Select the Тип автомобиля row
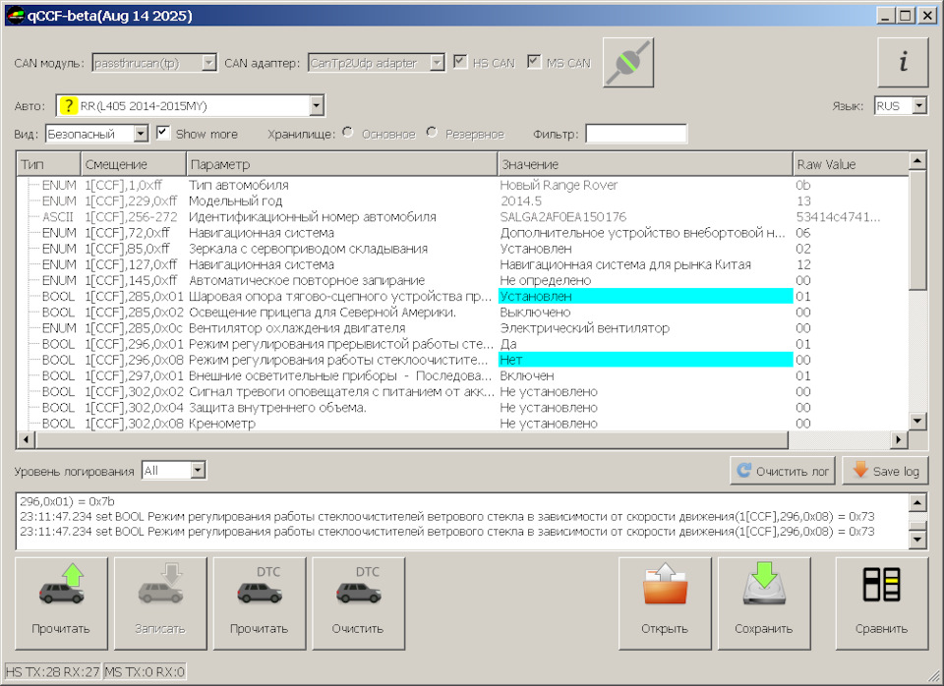Screen dimensions: 944x686 tap(462, 186)
